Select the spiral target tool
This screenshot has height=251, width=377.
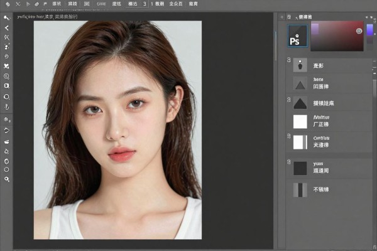coord(7,56)
